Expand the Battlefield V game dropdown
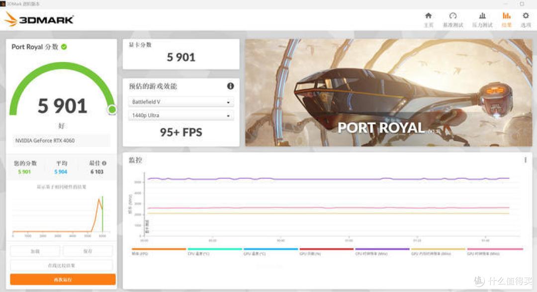This screenshot has height=292, width=537. [x=181, y=102]
